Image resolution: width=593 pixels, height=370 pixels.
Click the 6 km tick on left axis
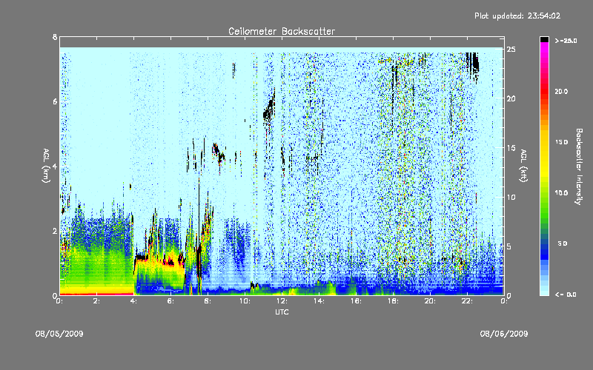tap(55, 102)
